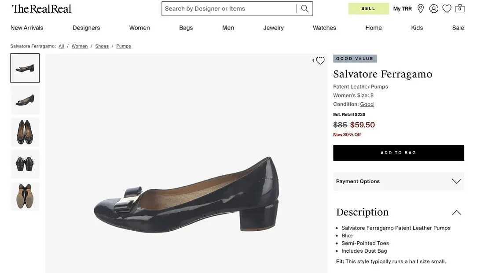Open the New Arrivals menu
The width and height of the screenshot is (484, 273).
[x=27, y=28]
